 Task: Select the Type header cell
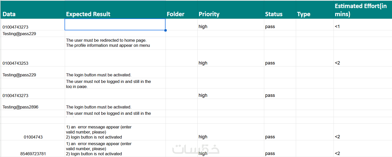click(x=304, y=14)
